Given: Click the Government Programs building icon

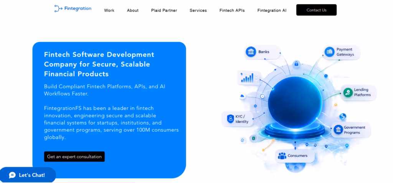Looking at the screenshot, I should point(339,130).
